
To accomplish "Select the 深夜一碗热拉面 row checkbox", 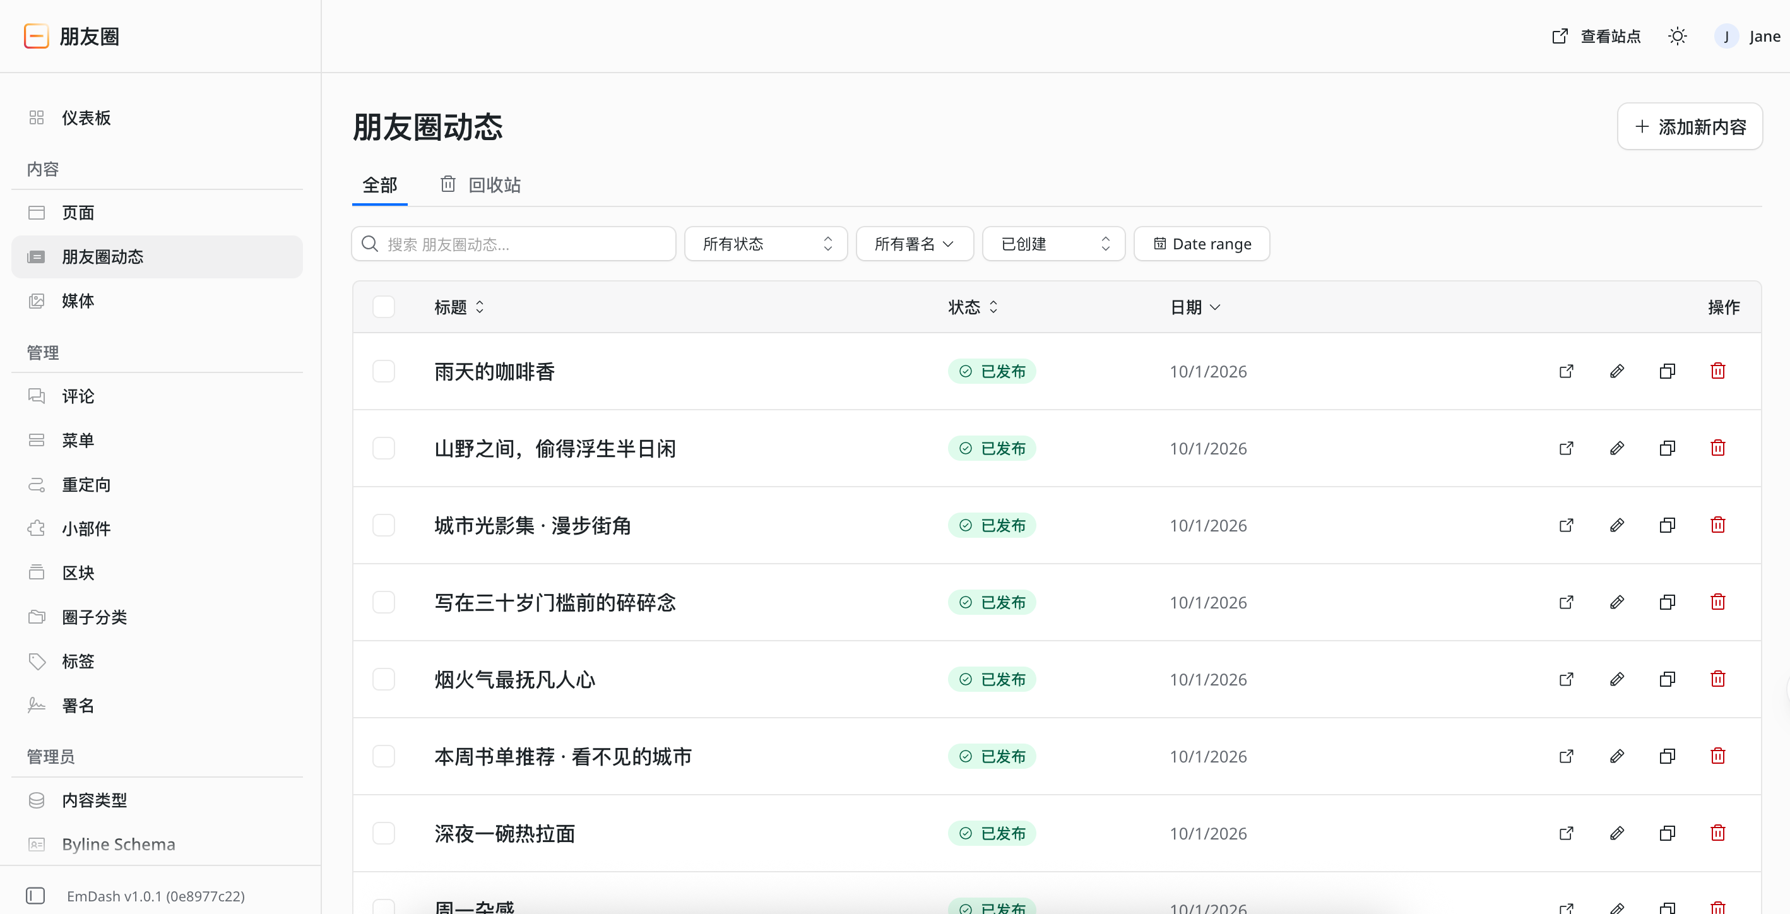I will click(x=384, y=833).
